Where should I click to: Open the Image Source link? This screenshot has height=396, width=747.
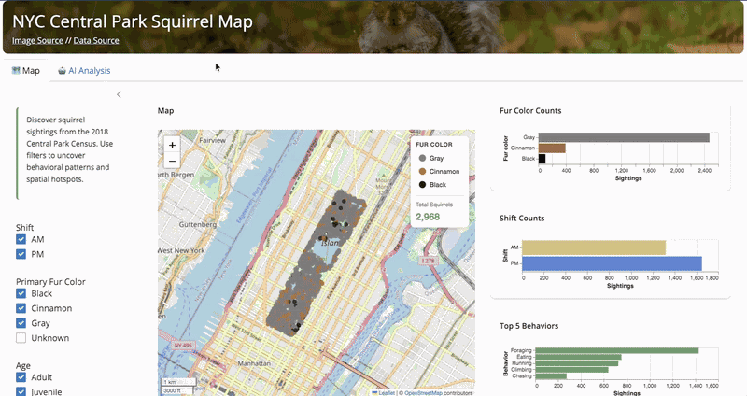click(37, 40)
